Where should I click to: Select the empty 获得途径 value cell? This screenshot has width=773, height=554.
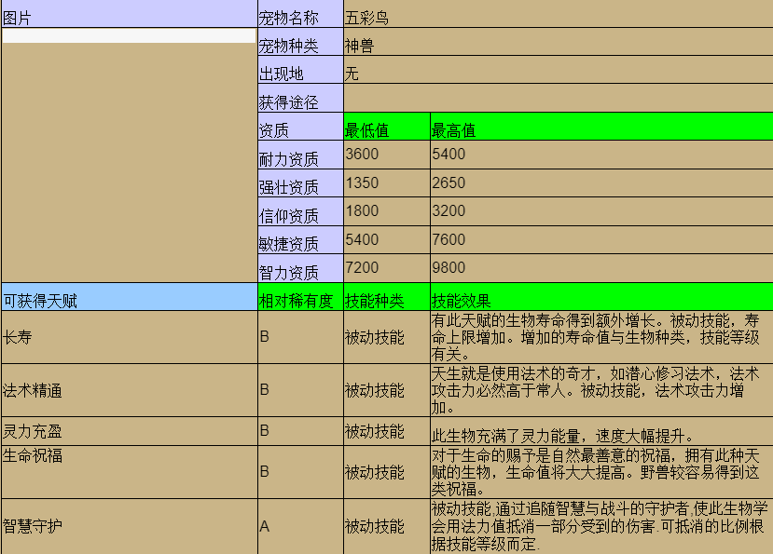click(x=557, y=99)
